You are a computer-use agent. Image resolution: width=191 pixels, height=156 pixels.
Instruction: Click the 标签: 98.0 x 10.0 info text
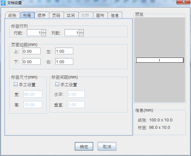pyautogui.click(x=154, y=128)
